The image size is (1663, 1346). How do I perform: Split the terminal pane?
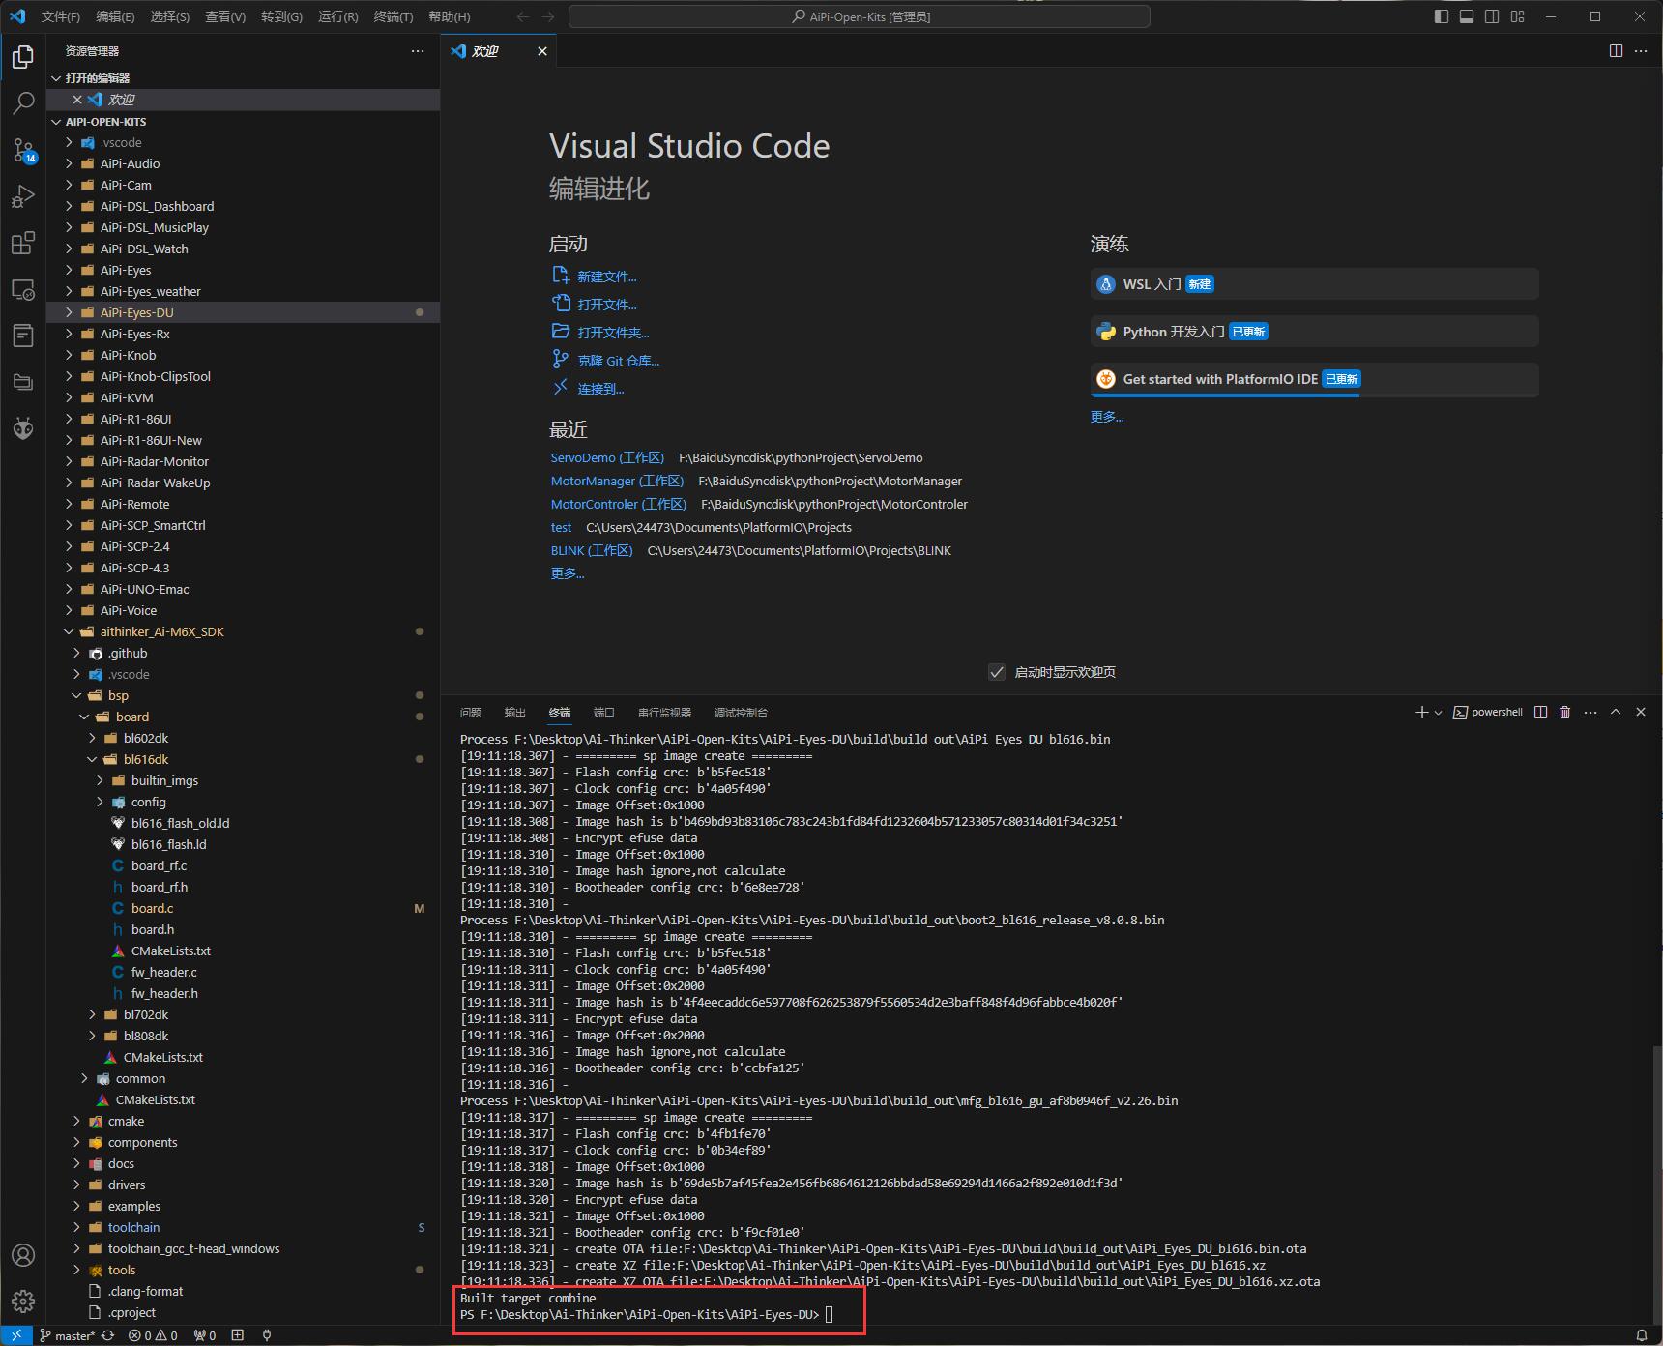click(x=1540, y=712)
